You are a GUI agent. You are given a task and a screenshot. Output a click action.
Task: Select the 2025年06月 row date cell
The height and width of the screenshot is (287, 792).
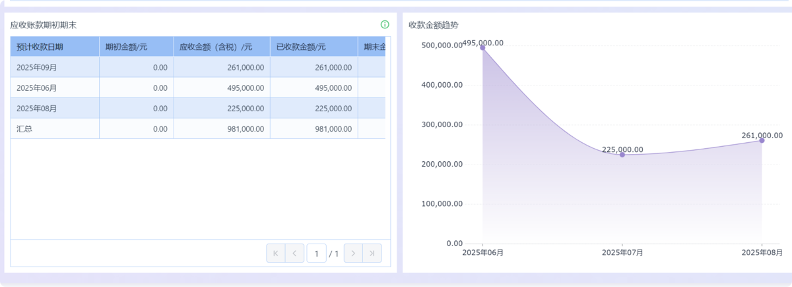tap(55, 88)
